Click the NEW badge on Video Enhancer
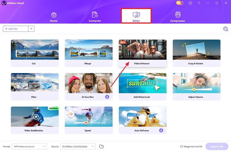This screenshot has width=231, height=151. (x=123, y=42)
